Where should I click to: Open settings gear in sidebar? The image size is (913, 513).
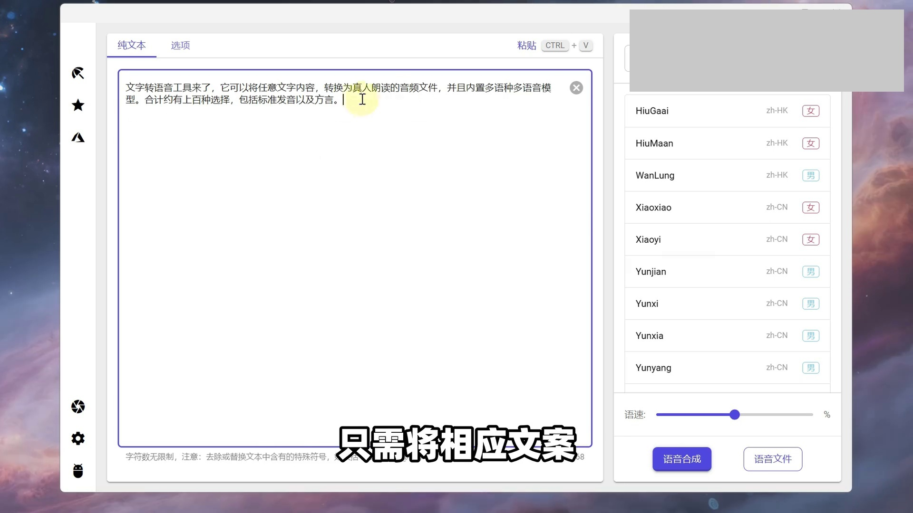(78, 438)
